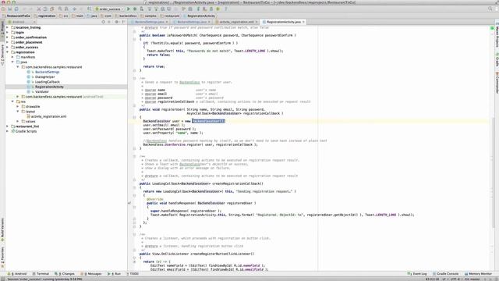Expand the location_listing module
This screenshot has width=499, height=281.
click(x=7, y=27)
